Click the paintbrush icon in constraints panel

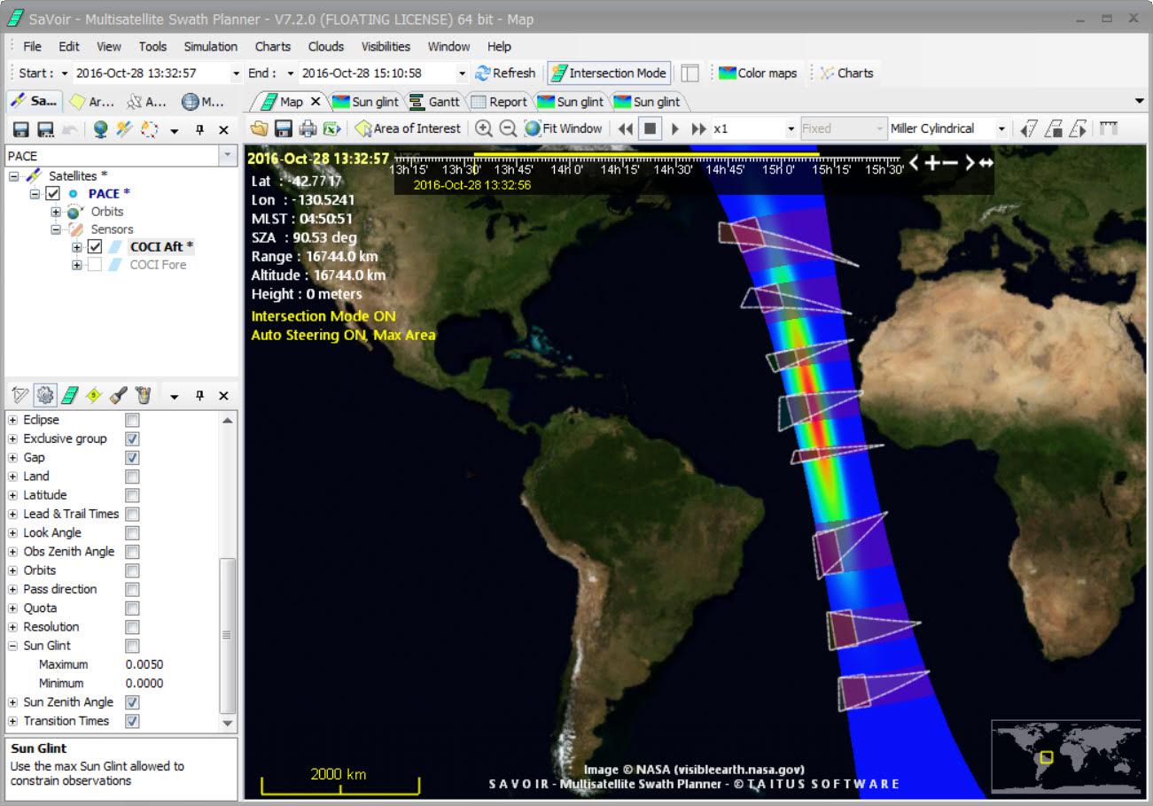pos(119,395)
